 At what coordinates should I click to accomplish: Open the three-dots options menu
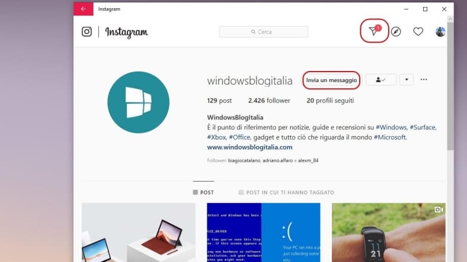pos(424,80)
